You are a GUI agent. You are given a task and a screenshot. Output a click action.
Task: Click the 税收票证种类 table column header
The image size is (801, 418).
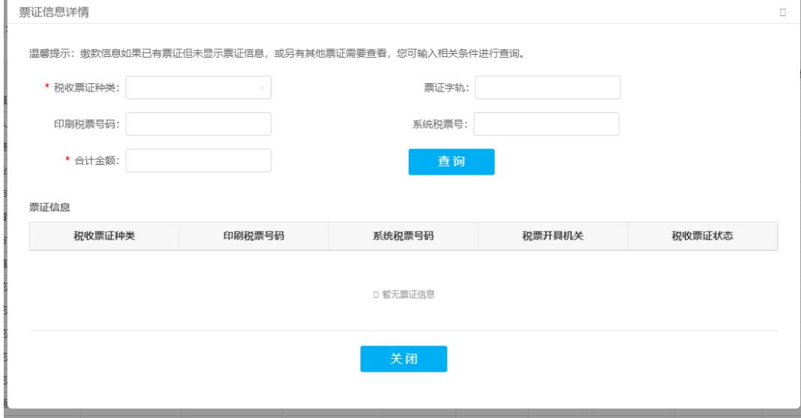point(104,236)
